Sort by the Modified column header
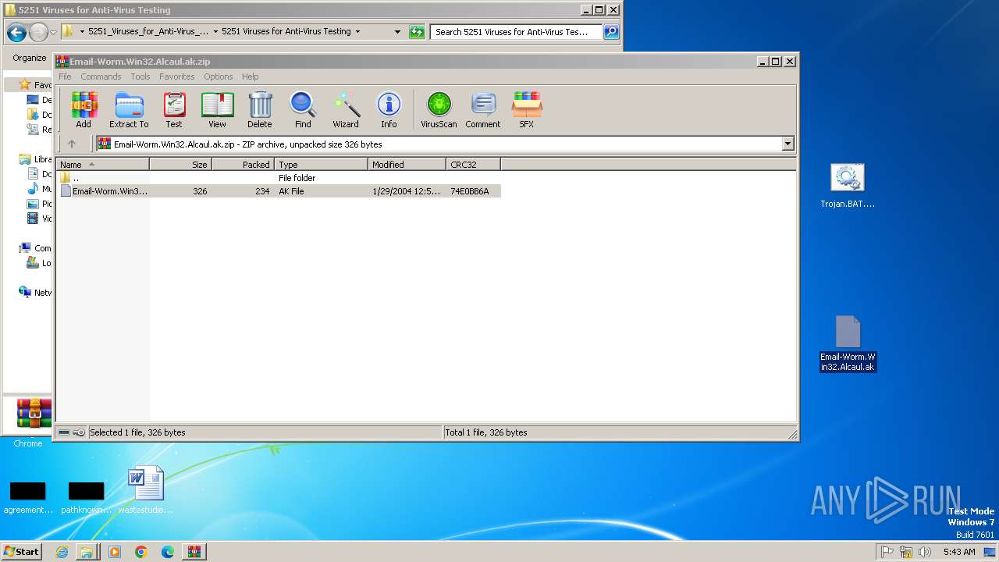Screen dimensions: 999x562 (x=407, y=165)
